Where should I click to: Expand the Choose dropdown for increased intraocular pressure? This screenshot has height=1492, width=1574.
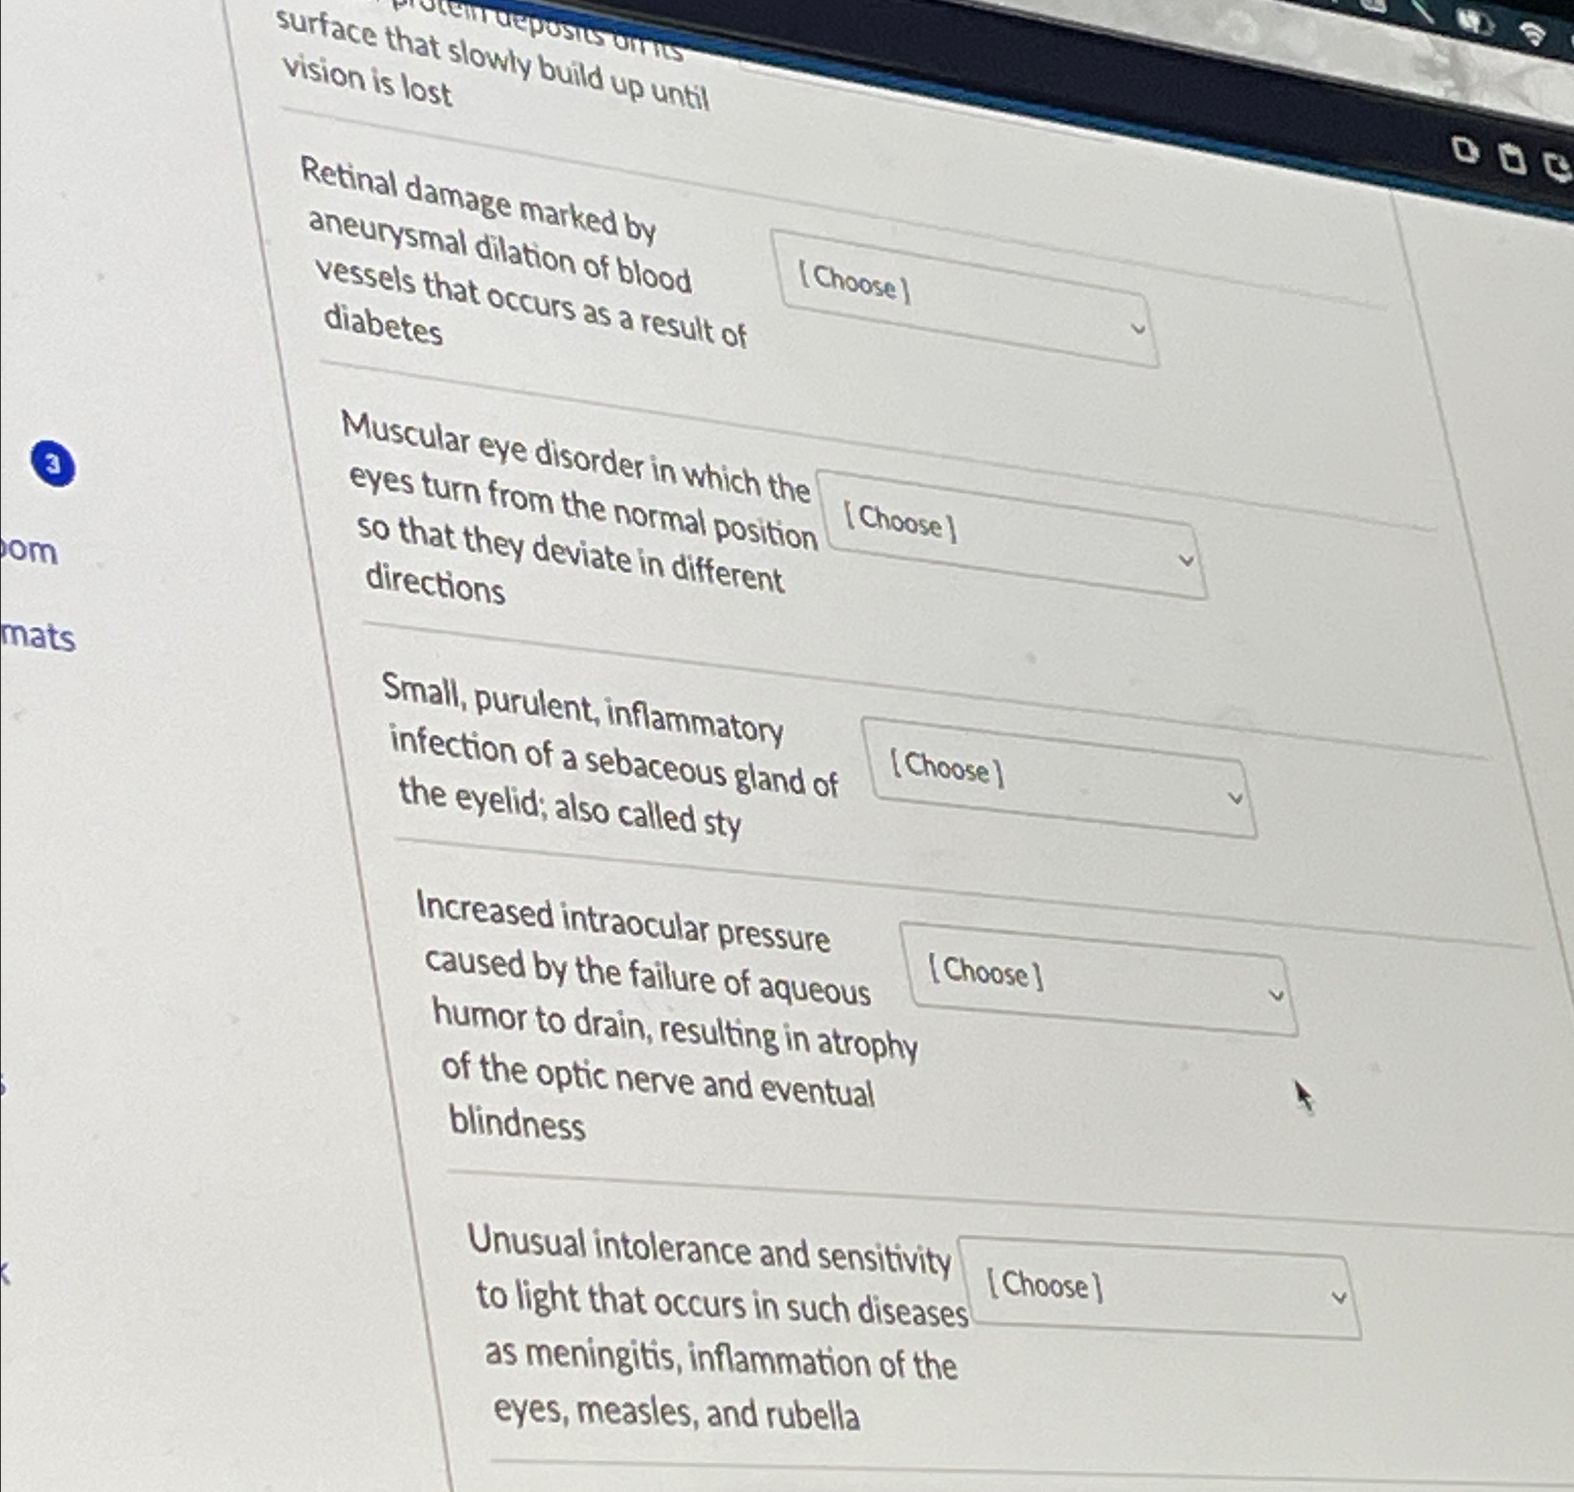coord(1098,978)
